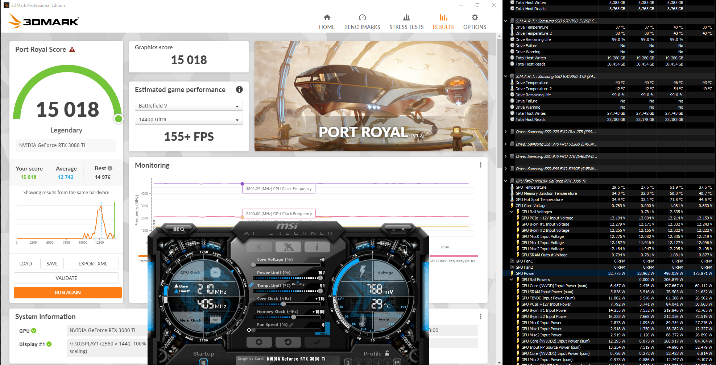Toggle fan speed link icon next to Fan Speed

pos(291,325)
